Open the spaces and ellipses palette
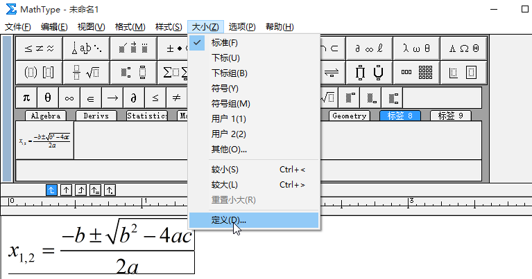The height and width of the screenshot is (279, 532). point(86,48)
